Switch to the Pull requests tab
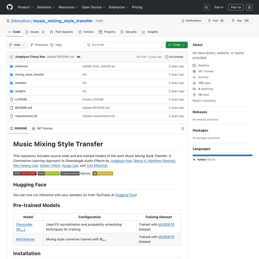Screen dimensions: 259x259 coord(61,32)
